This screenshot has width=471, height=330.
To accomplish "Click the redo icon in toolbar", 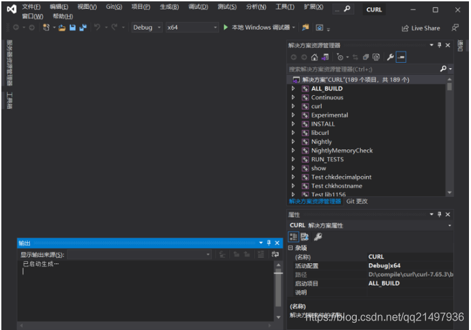I will coord(114,27).
